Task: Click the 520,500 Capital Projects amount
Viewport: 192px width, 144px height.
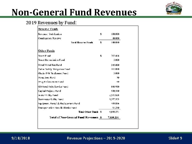Action: 115,91
